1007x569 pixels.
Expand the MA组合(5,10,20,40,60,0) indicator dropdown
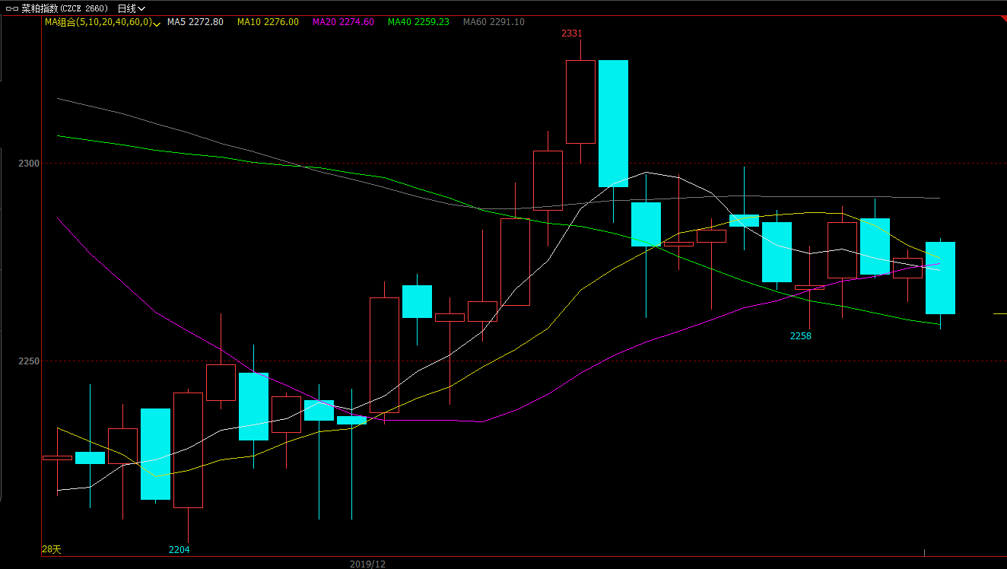pos(102,22)
